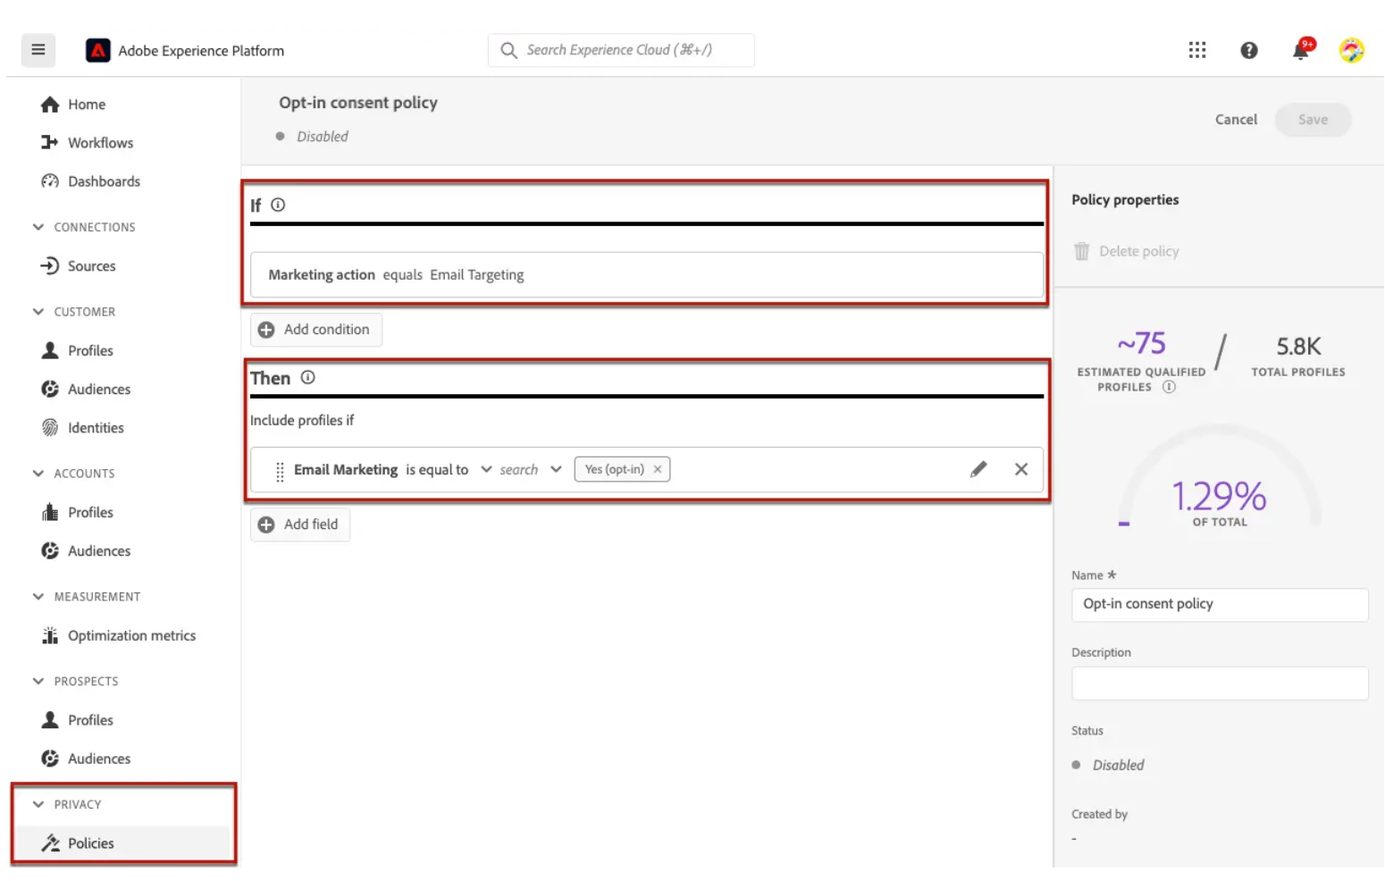The width and height of the screenshot is (1385, 881).
Task: Grab the Email Marketing row drag handle
Action: 280,471
